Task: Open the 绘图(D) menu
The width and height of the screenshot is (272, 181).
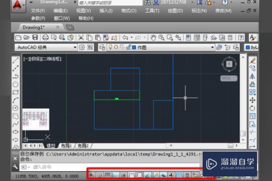Action: 175,11
